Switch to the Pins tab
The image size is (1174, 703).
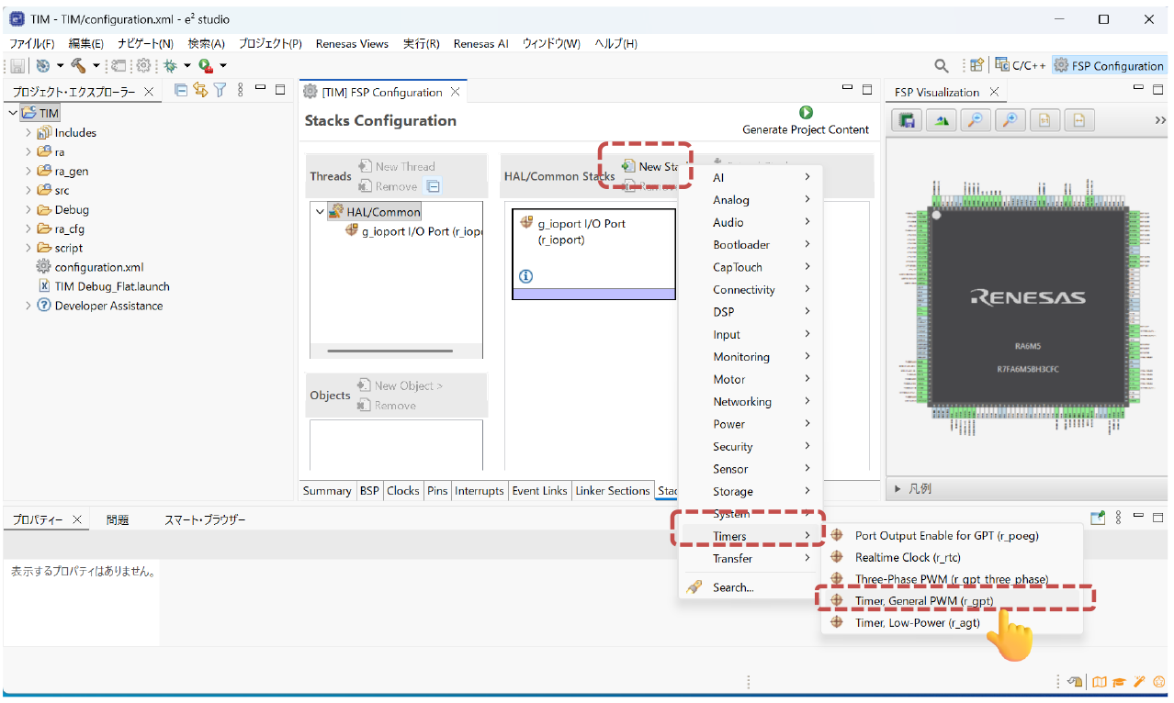coord(437,491)
